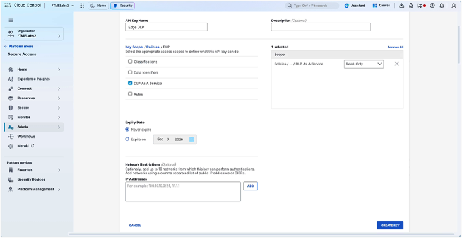Image resolution: width=462 pixels, height=238 pixels.
Task: Select the Expire on radio option
Action: pos(127,139)
